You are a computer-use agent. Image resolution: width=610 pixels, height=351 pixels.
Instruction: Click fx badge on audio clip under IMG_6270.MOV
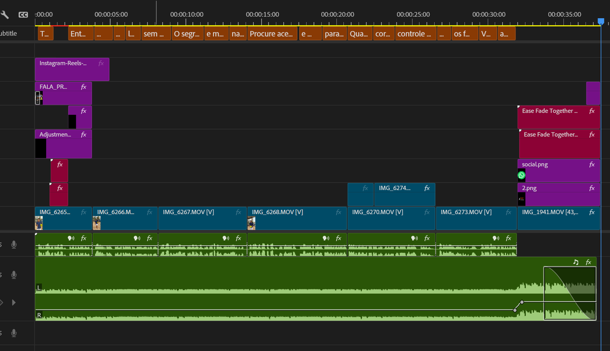(427, 238)
